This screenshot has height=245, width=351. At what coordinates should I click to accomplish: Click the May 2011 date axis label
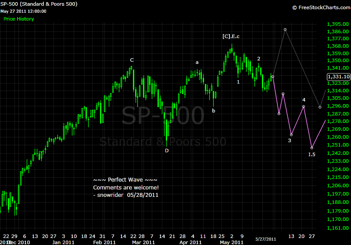(232, 242)
